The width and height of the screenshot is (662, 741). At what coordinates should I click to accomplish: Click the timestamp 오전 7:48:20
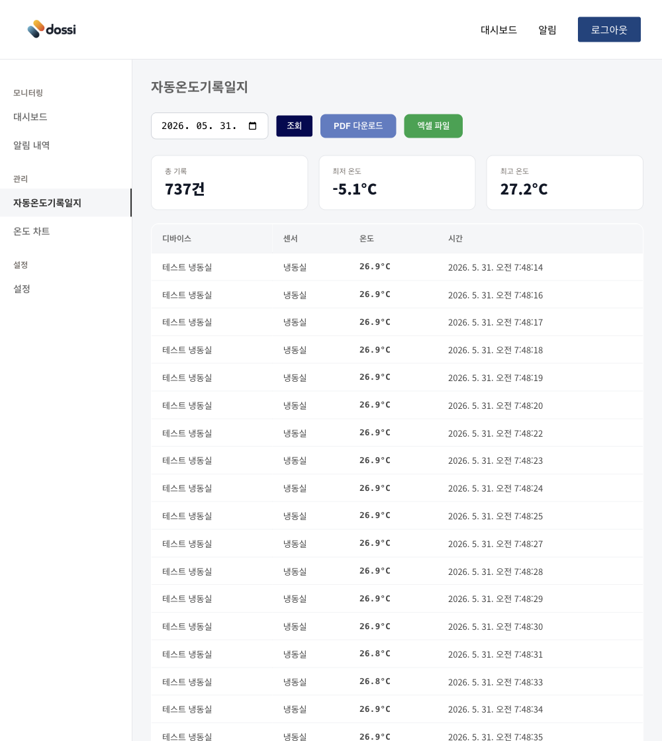click(496, 406)
